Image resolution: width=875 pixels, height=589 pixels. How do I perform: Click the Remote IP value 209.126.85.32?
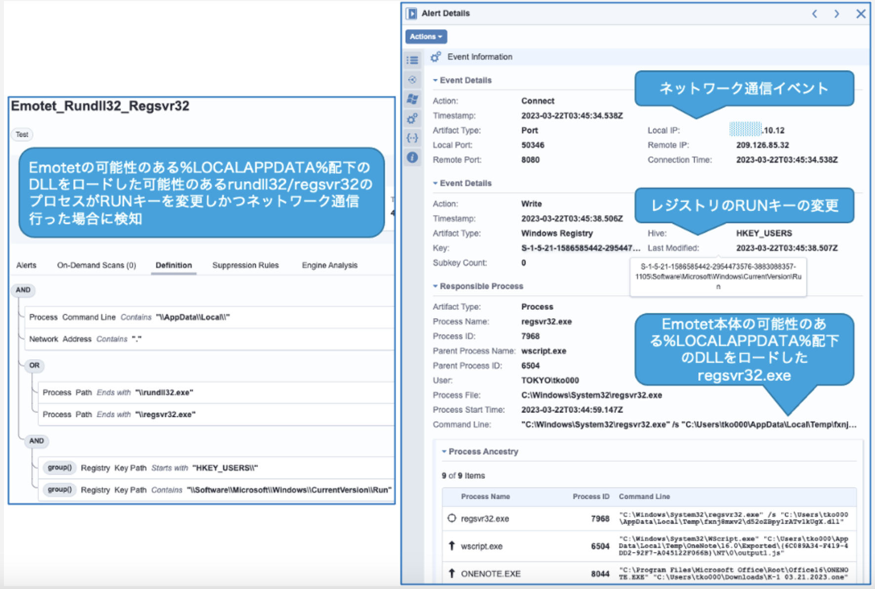[x=762, y=145]
